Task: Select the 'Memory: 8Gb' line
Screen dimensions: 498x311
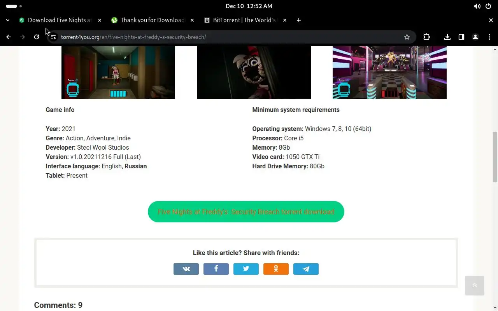Action: pyautogui.click(x=271, y=148)
